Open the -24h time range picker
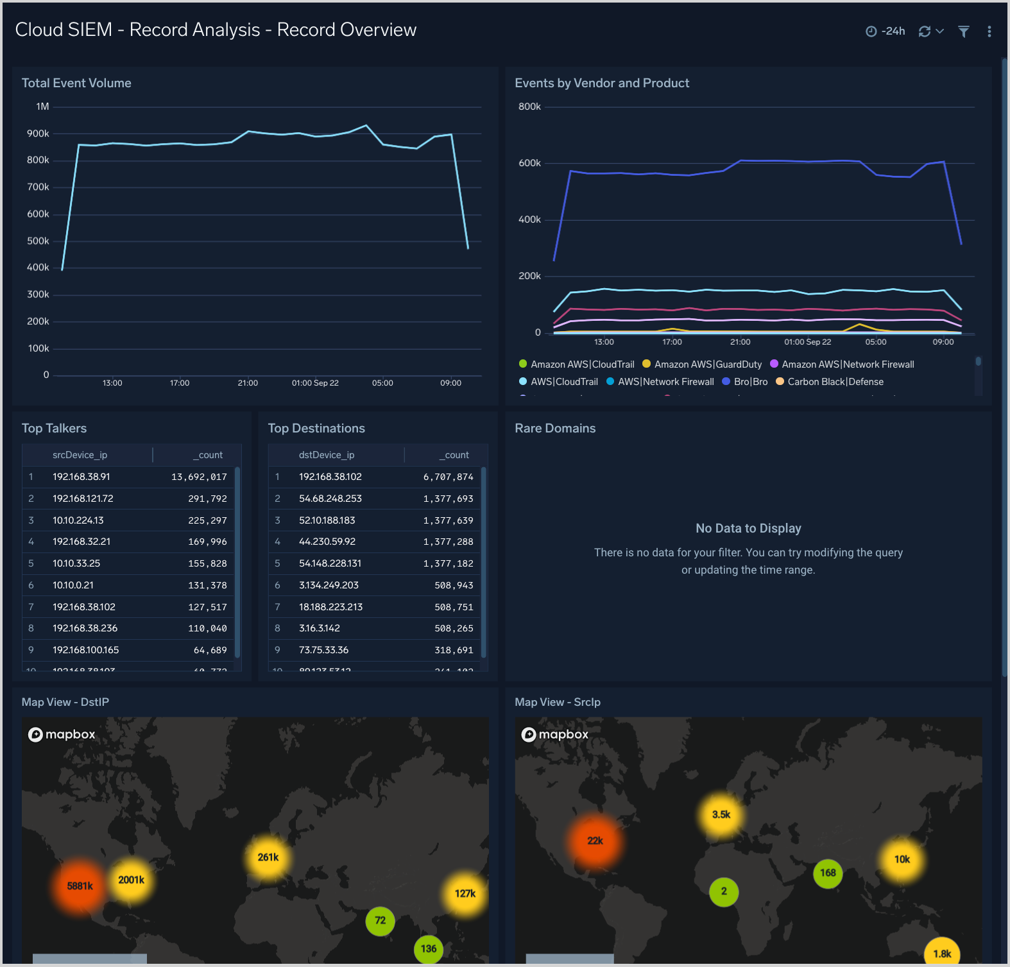The width and height of the screenshot is (1010, 967). point(893,31)
